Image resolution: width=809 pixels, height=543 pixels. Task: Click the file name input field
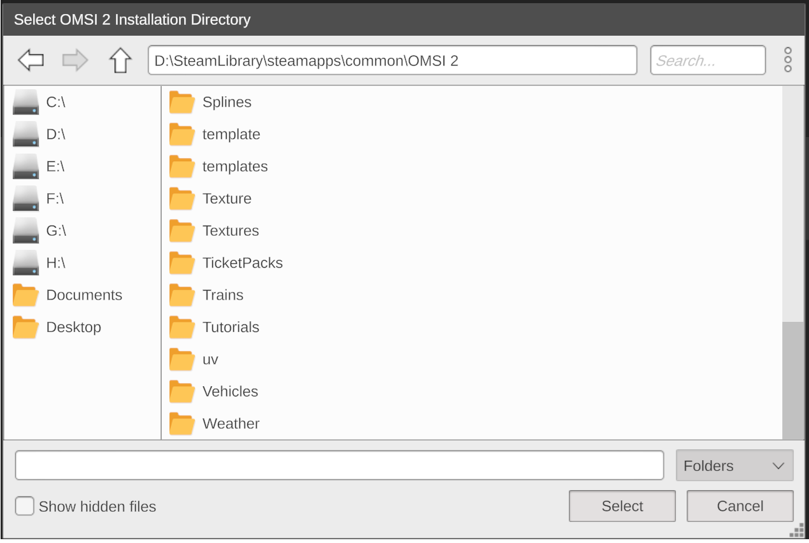[340, 465]
